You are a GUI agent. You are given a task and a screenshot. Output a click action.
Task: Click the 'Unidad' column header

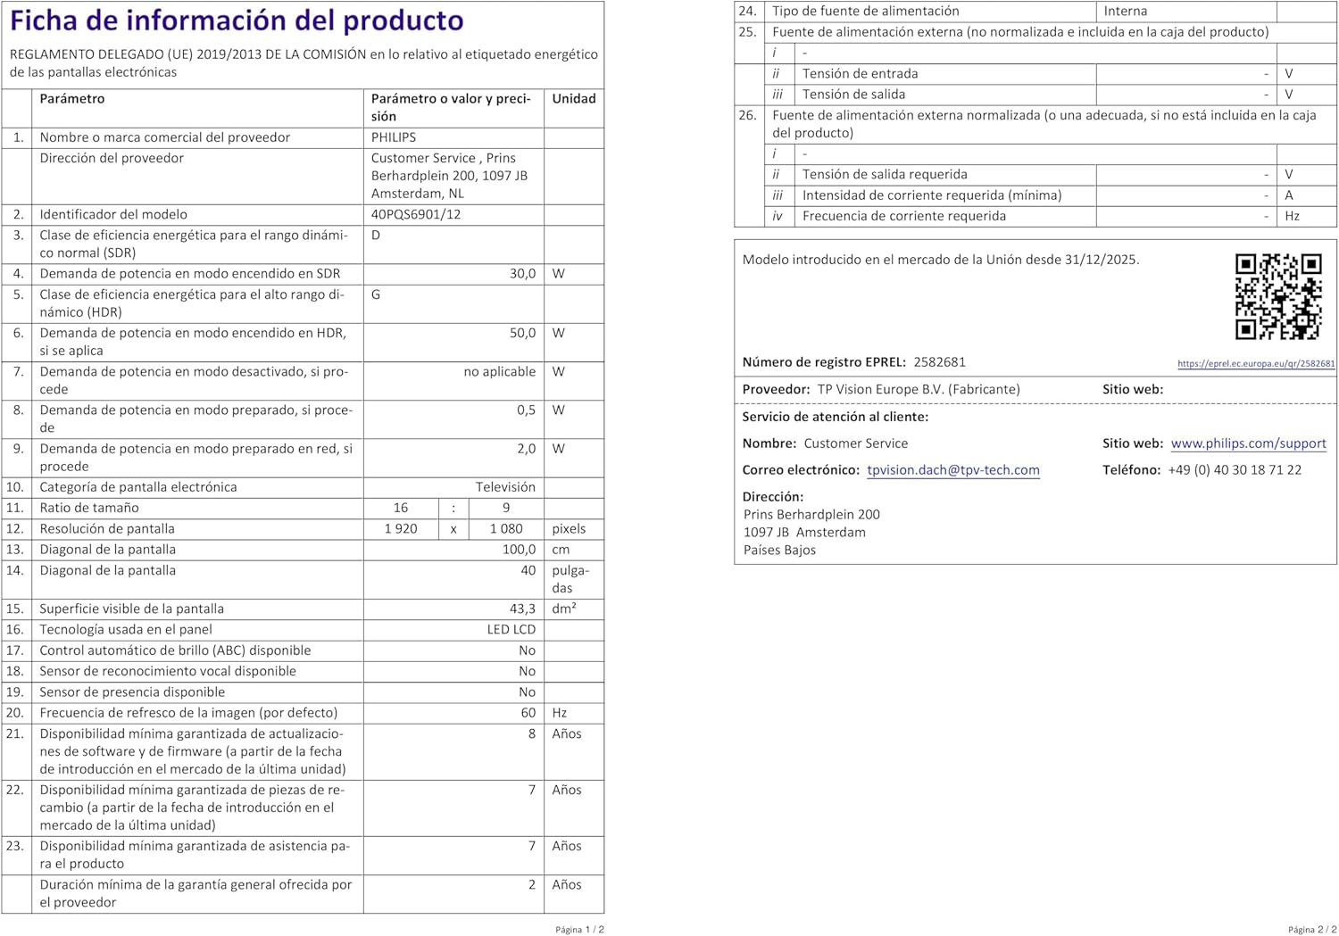click(x=573, y=99)
